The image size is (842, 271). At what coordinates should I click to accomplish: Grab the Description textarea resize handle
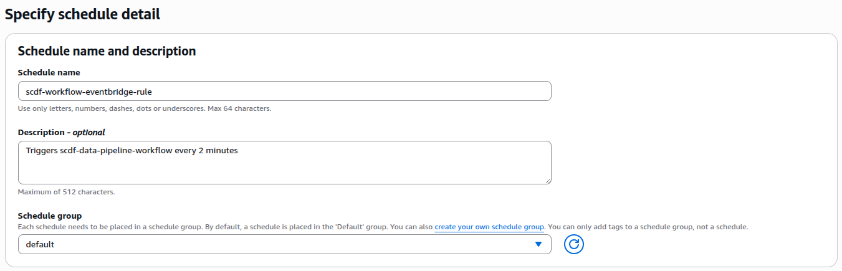point(547,180)
